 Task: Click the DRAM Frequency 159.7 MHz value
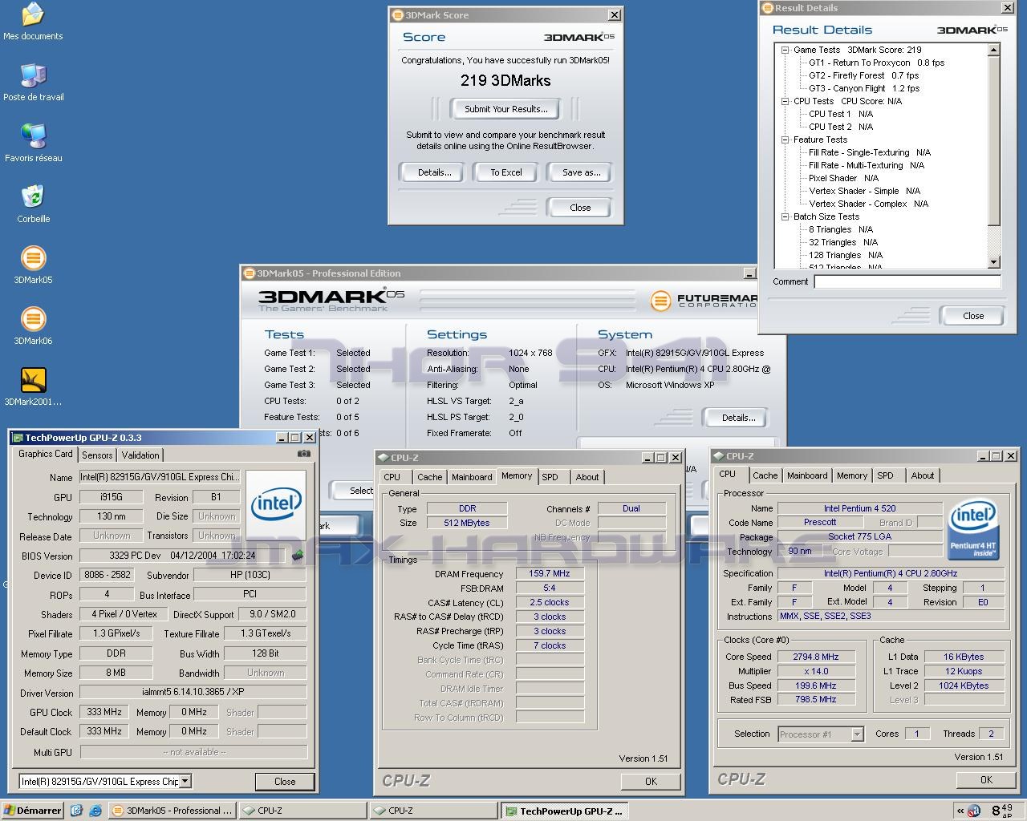[550, 574]
